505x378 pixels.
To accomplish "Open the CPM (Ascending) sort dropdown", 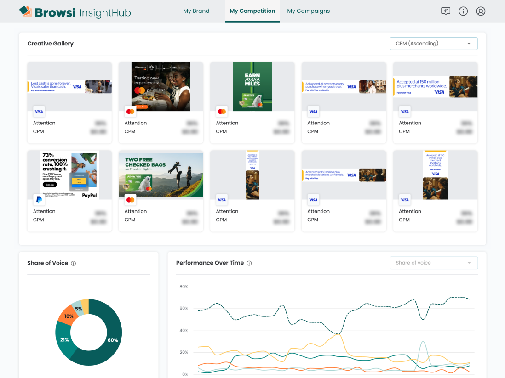I will coord(434,44).
